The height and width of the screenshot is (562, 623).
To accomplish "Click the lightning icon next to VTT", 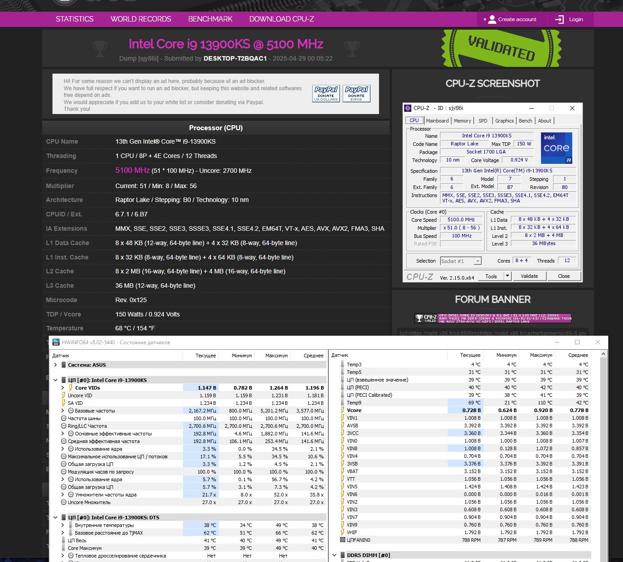I will click(343, 479).
